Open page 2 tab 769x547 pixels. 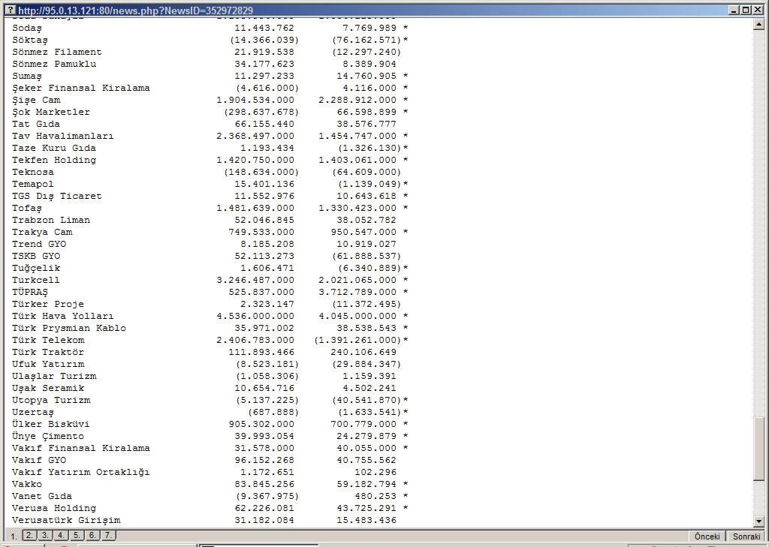pyautogui.click(x=30, y=535)
